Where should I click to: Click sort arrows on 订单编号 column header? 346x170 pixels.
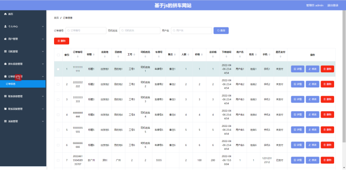[77, 57]
